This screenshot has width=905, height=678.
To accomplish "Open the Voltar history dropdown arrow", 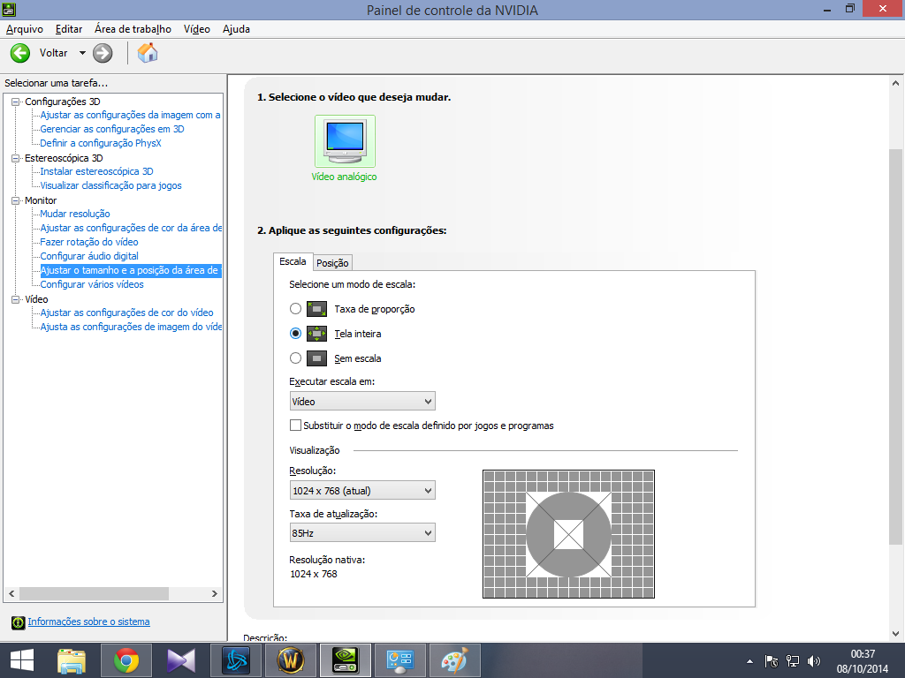I will point(82,53).
